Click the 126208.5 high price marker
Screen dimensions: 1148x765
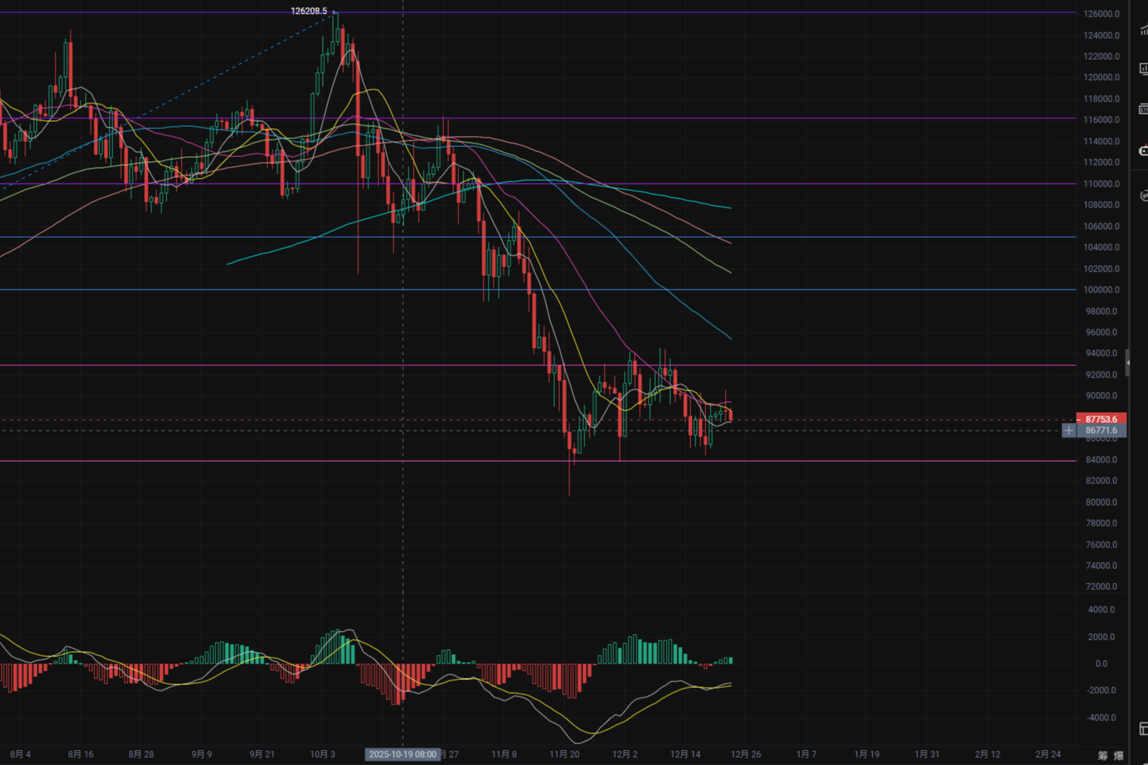[308, 11]
